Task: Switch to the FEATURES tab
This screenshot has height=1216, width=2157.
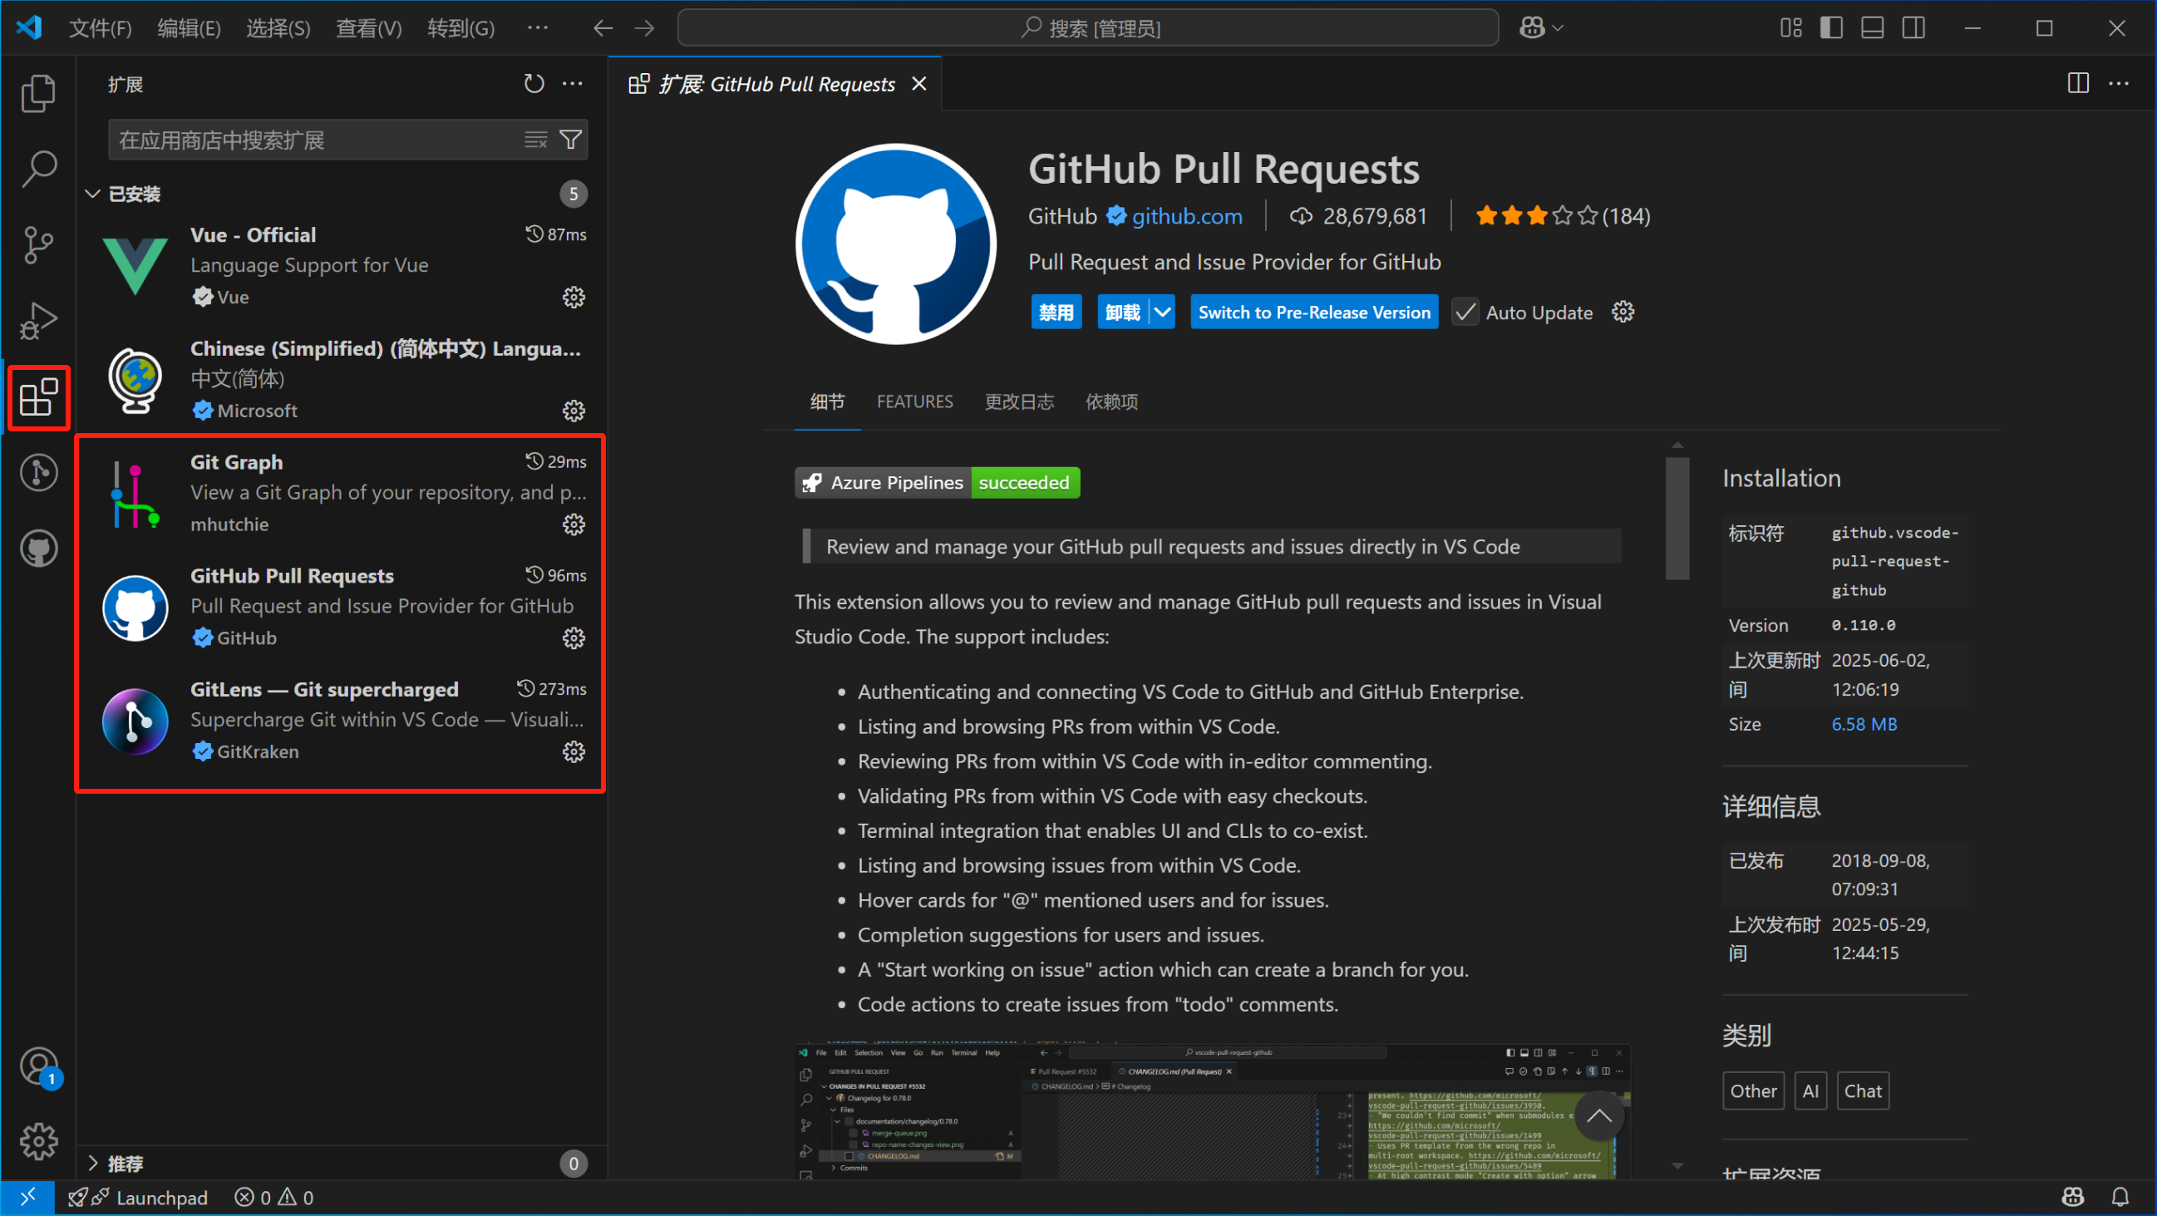Action: (x=914, y=402)
